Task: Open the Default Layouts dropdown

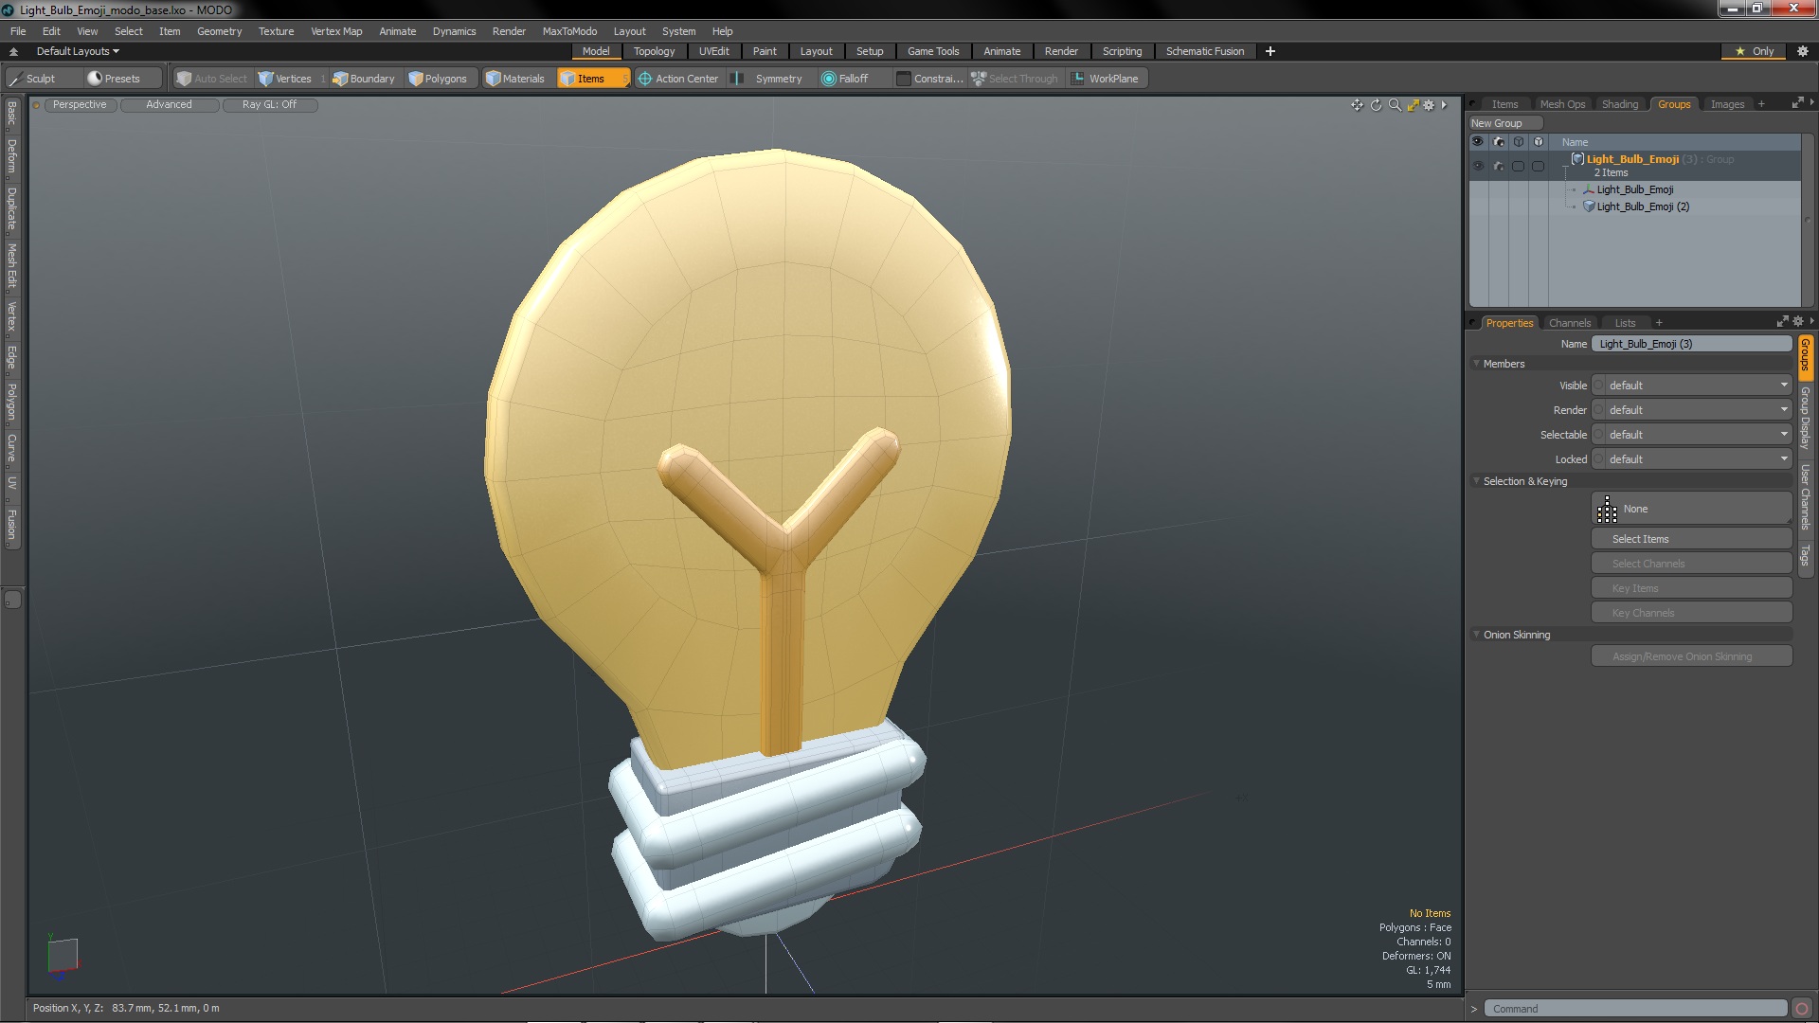Action: pos(78,51)
